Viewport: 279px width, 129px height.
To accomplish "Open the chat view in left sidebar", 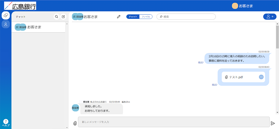I will pyautogui.click(x=6, y=15).
